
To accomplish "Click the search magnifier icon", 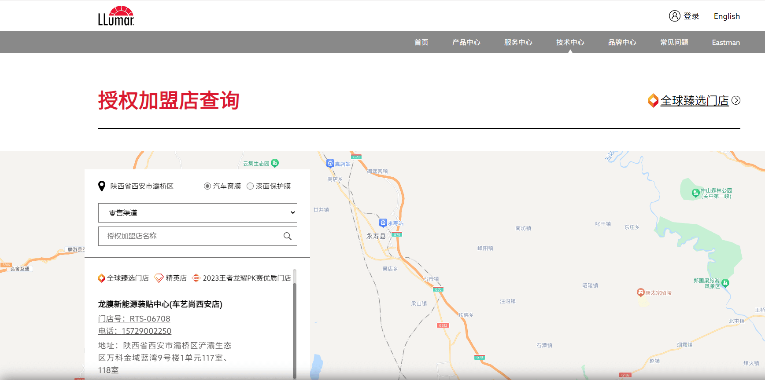I will pos(287,236).
